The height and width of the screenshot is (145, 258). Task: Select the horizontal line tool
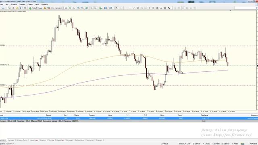(x=130, y=8)
